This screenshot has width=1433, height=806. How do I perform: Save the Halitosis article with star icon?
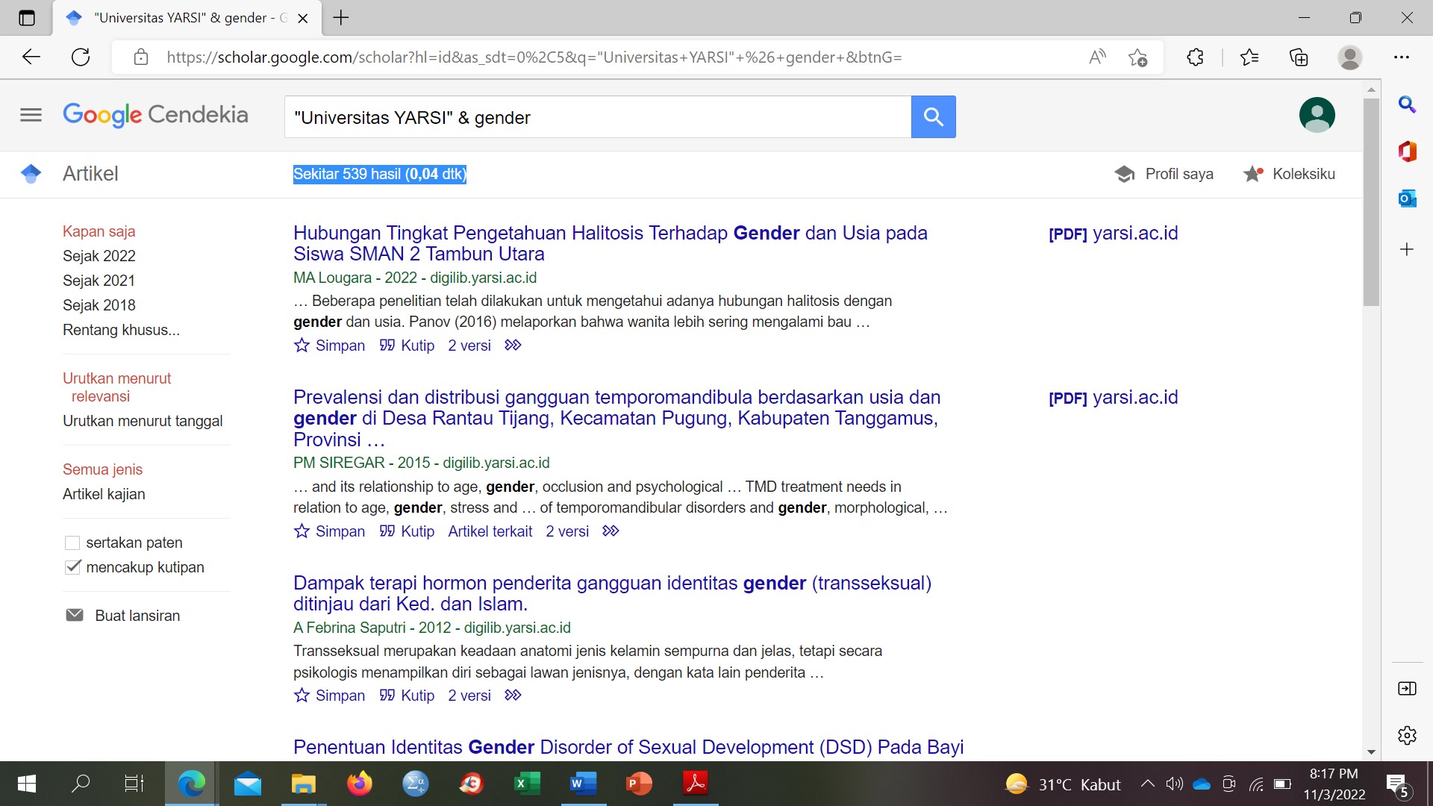pyautogui.click(x=302, y=346)
